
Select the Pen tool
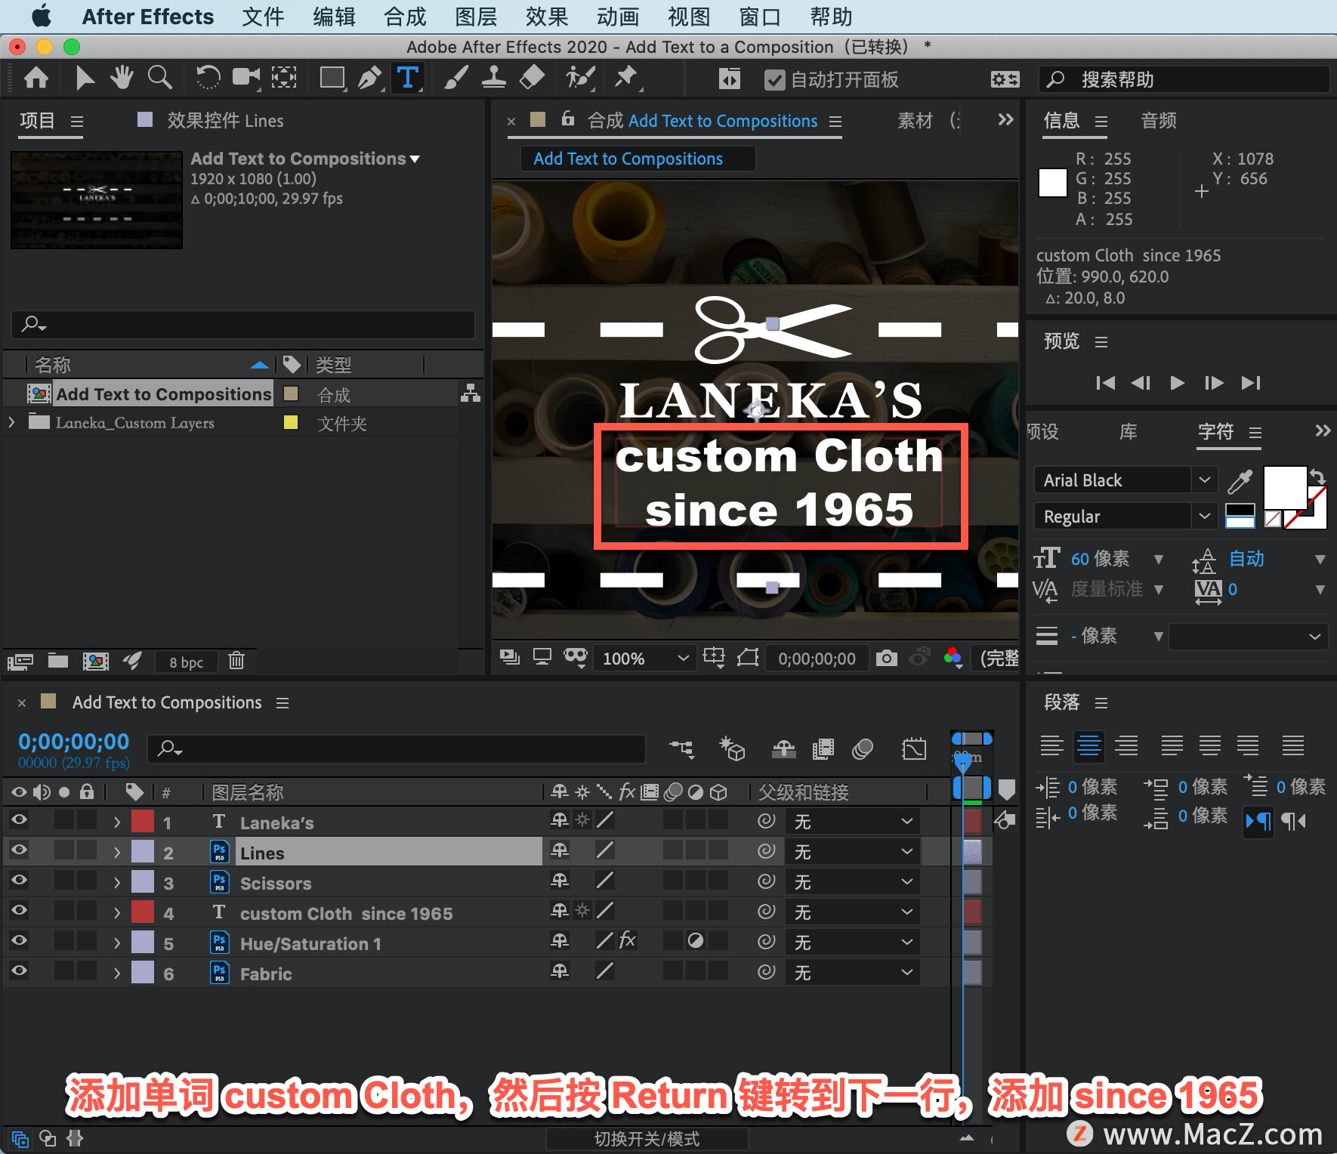[369, 78]
